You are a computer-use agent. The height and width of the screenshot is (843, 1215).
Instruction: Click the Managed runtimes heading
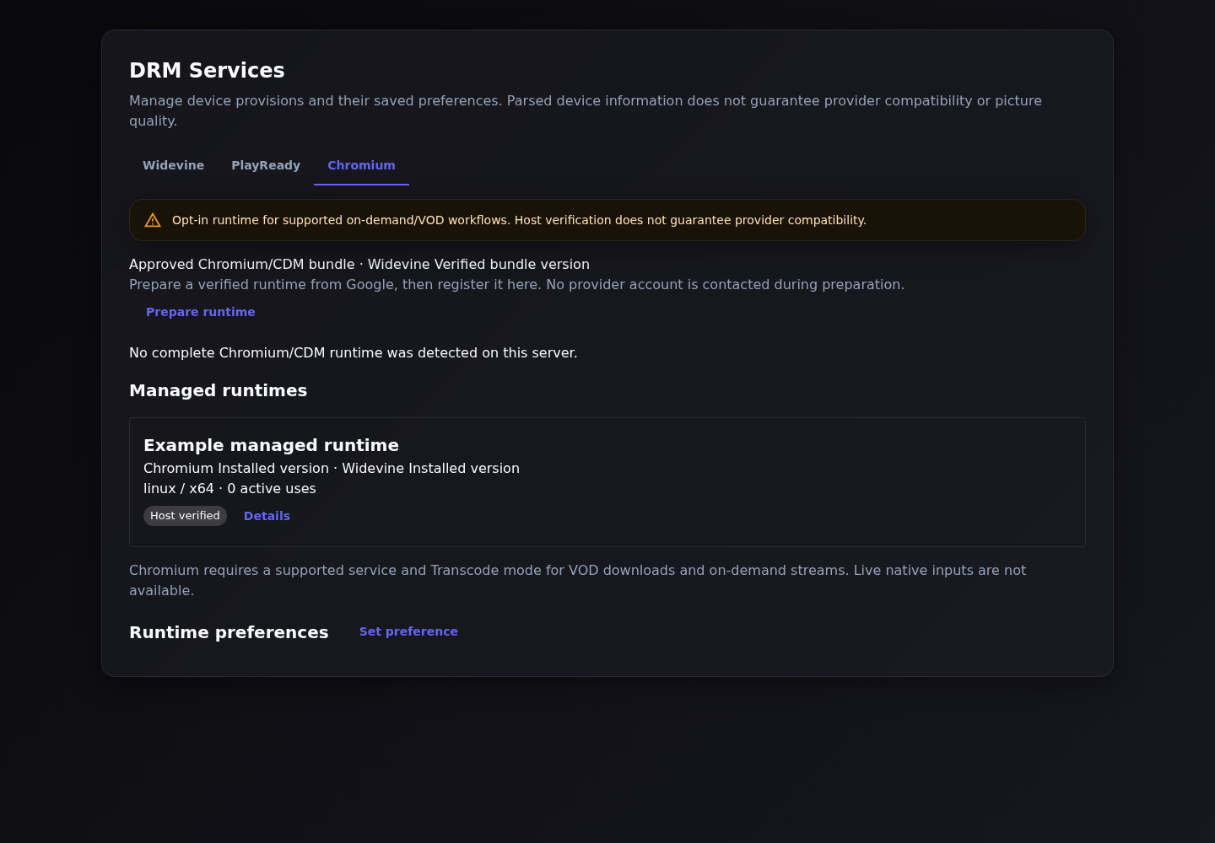(218, 390)
